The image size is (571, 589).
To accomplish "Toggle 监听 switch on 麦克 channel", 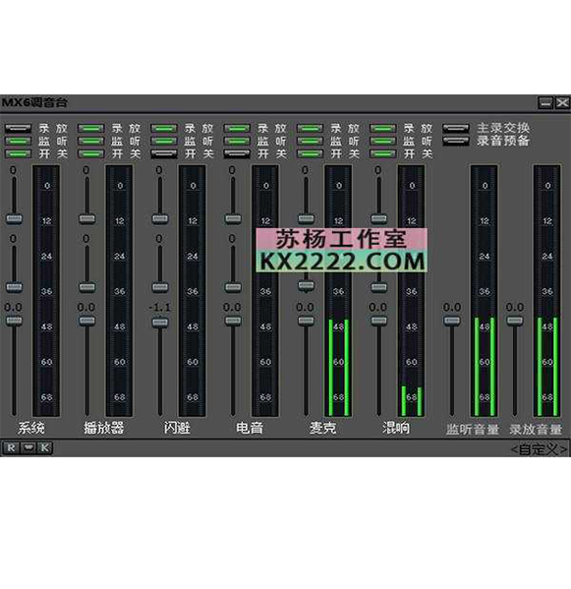I will 310,142.
